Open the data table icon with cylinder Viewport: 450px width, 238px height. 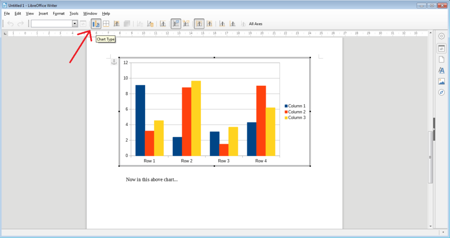coord(150,24)
